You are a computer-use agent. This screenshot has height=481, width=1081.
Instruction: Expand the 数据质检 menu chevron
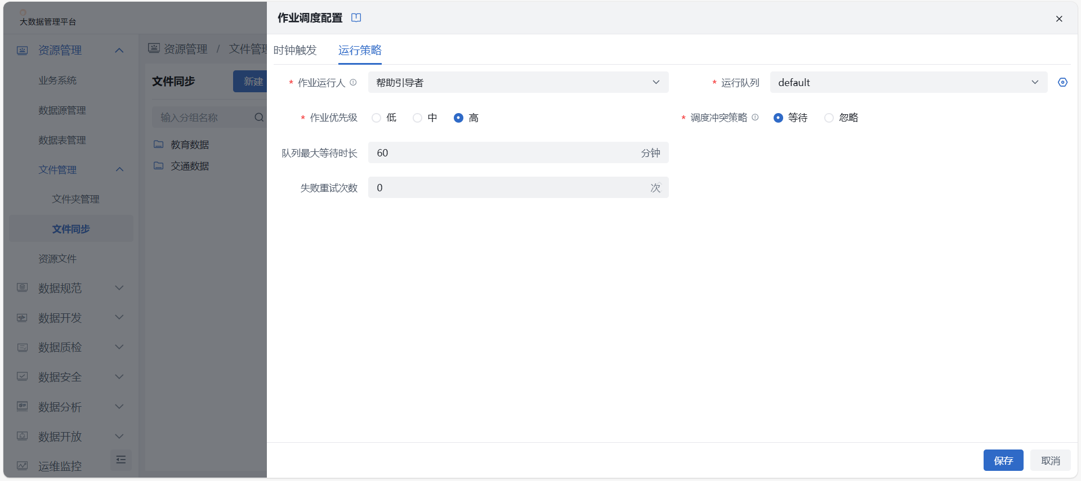click(x=119, y=347)
